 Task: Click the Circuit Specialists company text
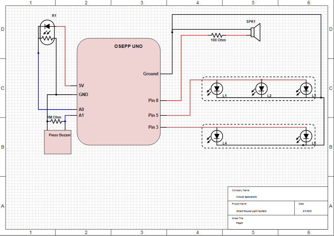pyautogui.click(x=246, y=197)
